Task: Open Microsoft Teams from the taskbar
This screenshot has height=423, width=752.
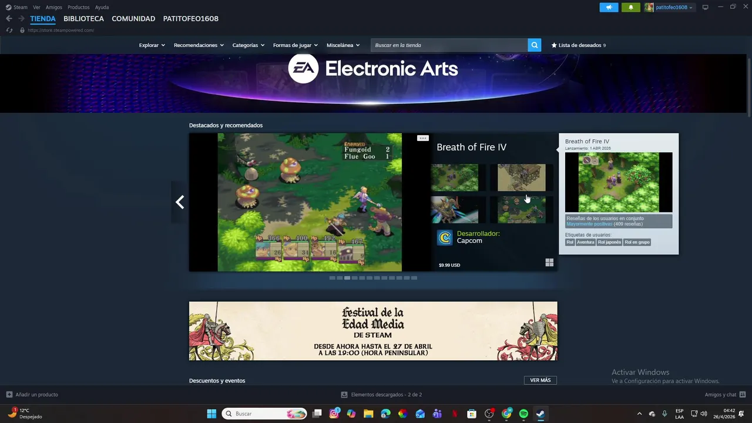Action: coord(437,414)
